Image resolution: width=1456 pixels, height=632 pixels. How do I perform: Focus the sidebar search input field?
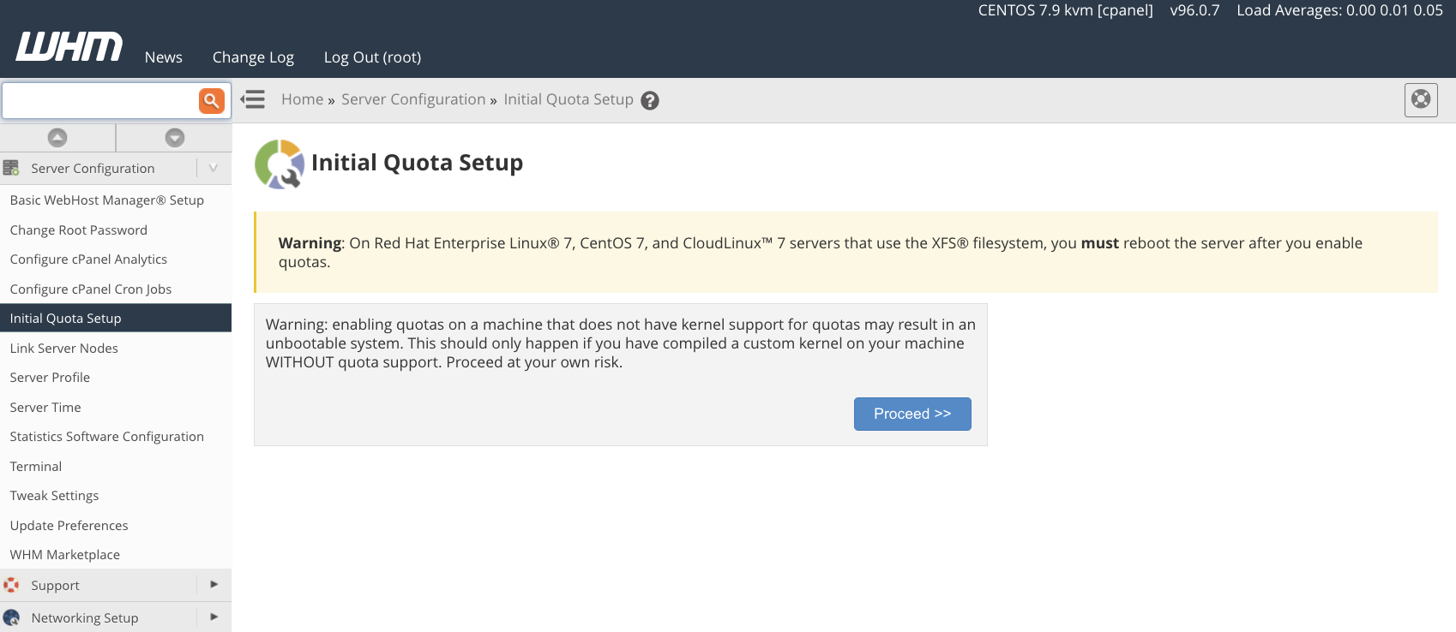pyautogui.click(x=100, y=100)
